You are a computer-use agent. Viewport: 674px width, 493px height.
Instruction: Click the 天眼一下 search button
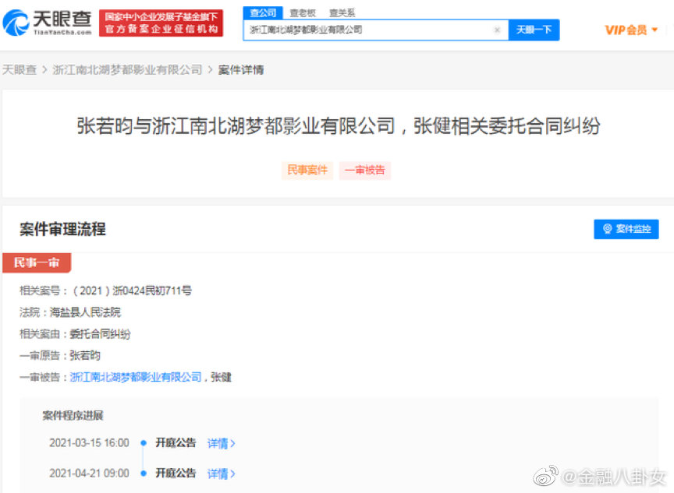click(534, 30)
